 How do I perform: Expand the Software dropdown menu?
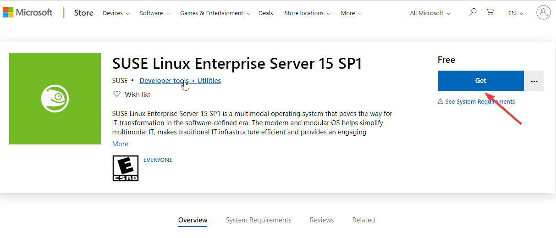(x=155, y=13)
